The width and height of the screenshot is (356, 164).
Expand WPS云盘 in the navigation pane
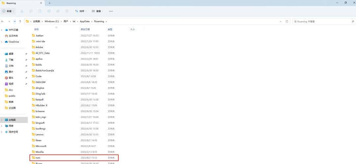tap(2, 30)
